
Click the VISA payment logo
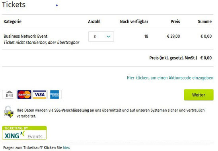point(39,95)
